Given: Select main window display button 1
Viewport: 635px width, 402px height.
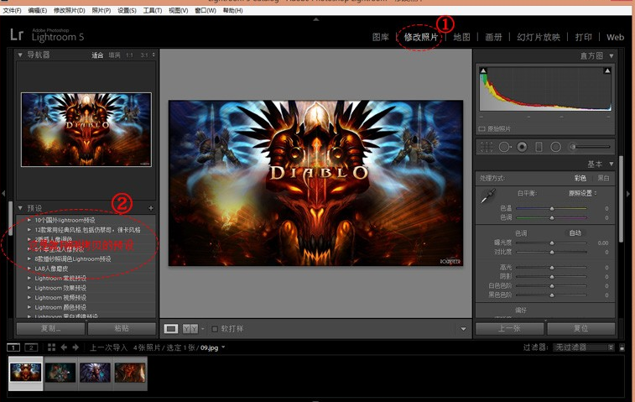Looking at the screenshot, I should 13,347.
